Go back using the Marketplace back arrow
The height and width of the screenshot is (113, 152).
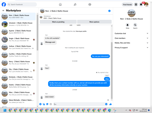click(3, 10)
